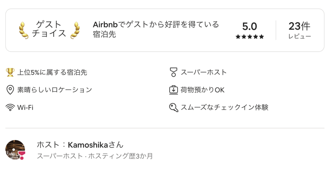This screenshot has width=334, height=170.
Task: Click the Wi-Fi signal icon
Action: (x=10, y=107)
